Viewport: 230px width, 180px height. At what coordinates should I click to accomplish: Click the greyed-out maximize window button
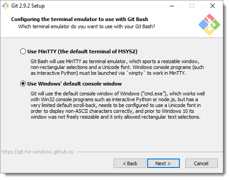coord(192,6)
